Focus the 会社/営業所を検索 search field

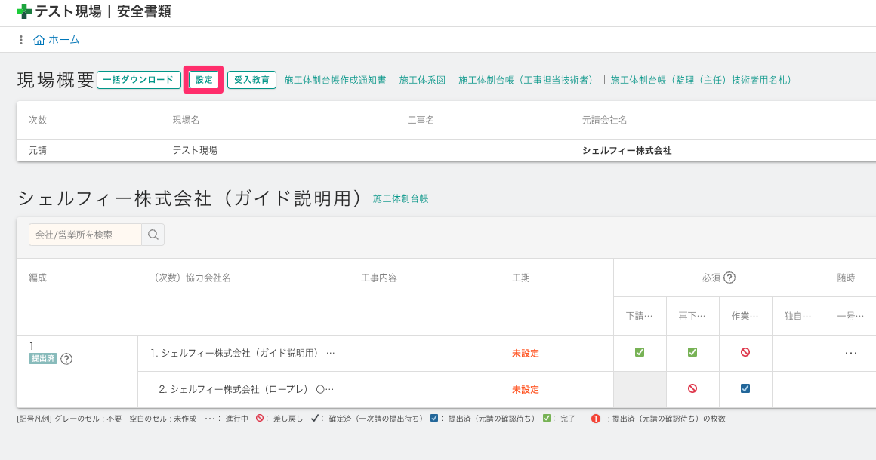(x=85, y=235)
